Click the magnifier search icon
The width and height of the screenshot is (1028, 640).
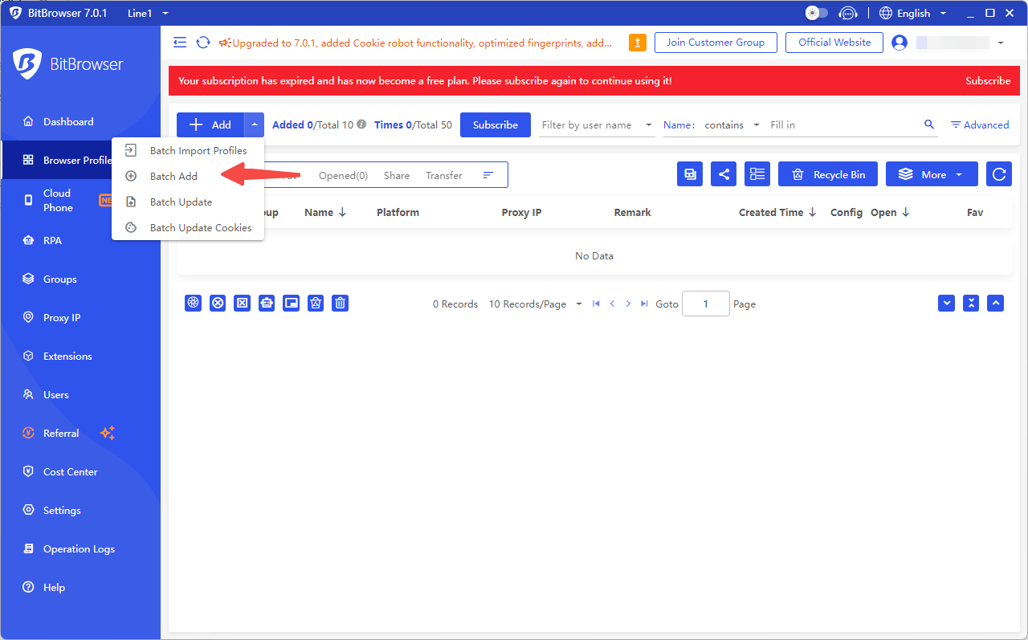(929, 124)
